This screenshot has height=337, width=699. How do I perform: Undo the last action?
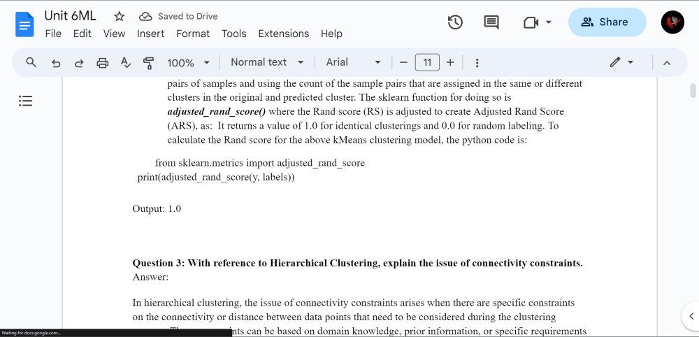click(x=56, y=63)
